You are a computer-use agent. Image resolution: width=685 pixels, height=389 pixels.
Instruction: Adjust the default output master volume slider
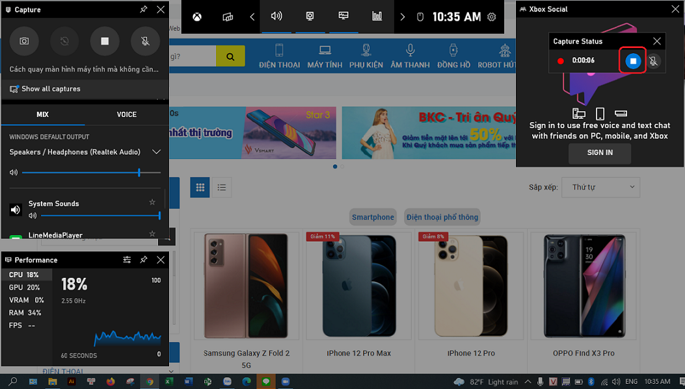point(91,173)
